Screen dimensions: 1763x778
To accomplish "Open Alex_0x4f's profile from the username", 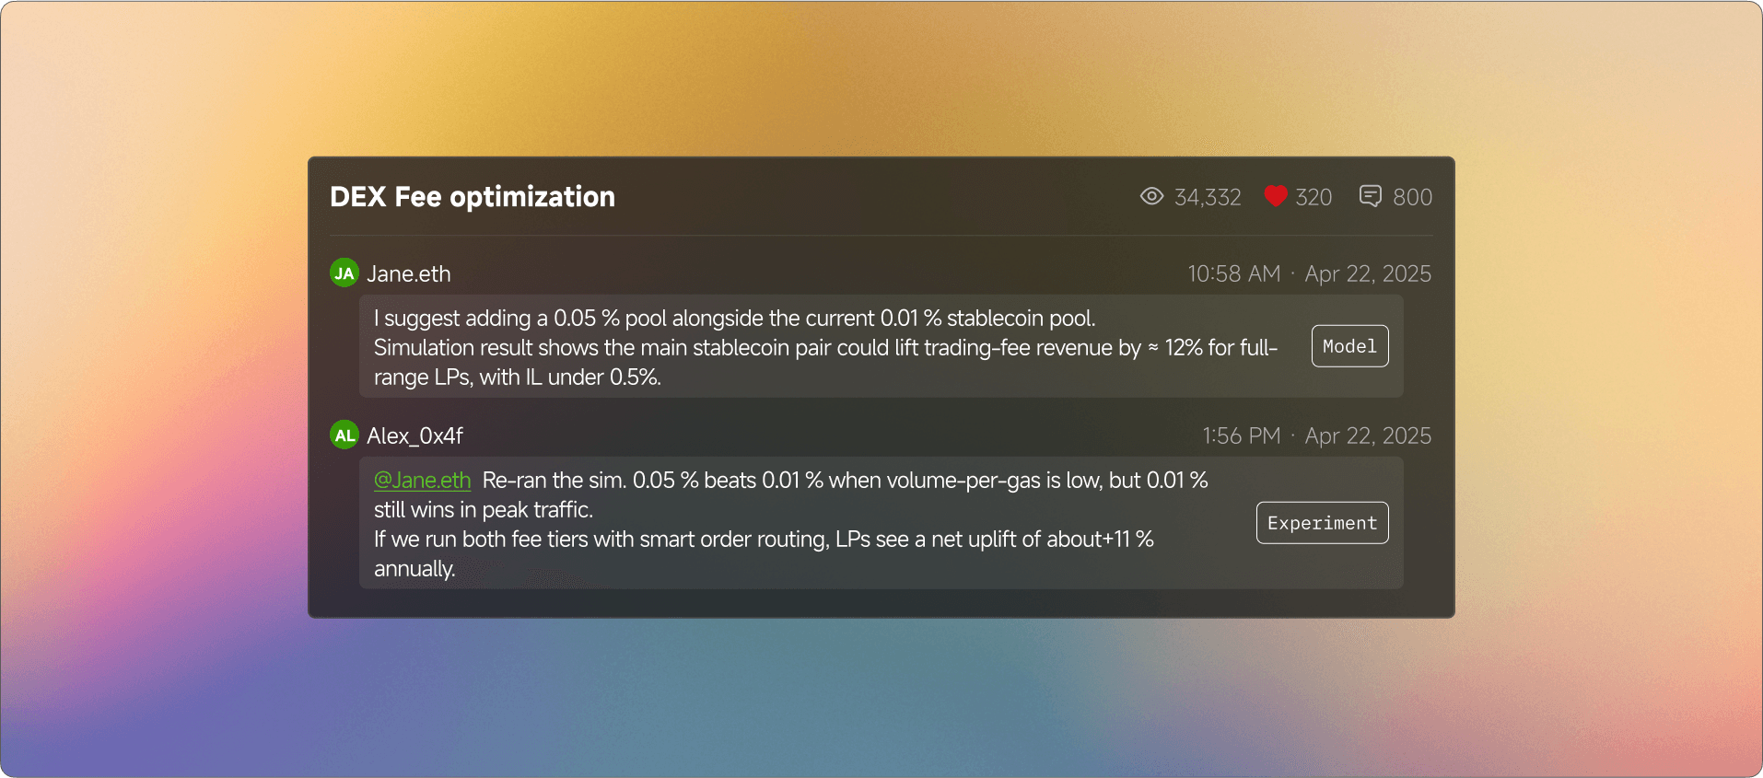I will [414, 435].
